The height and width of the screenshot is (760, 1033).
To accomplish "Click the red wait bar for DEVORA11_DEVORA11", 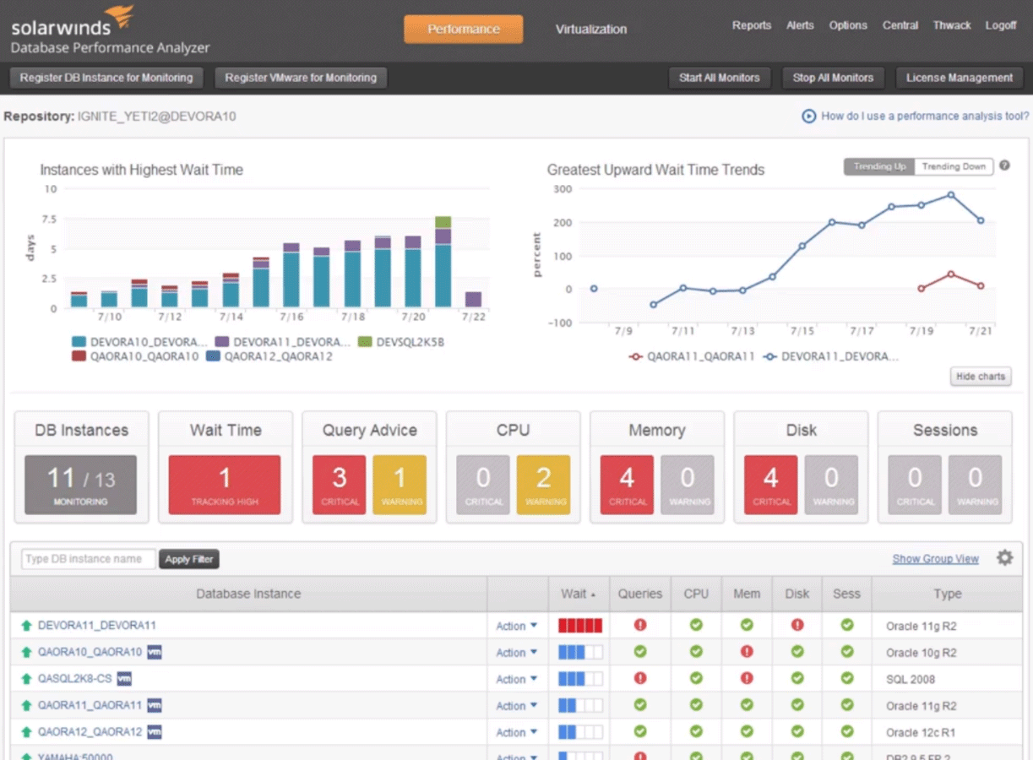I will (580, 626).
